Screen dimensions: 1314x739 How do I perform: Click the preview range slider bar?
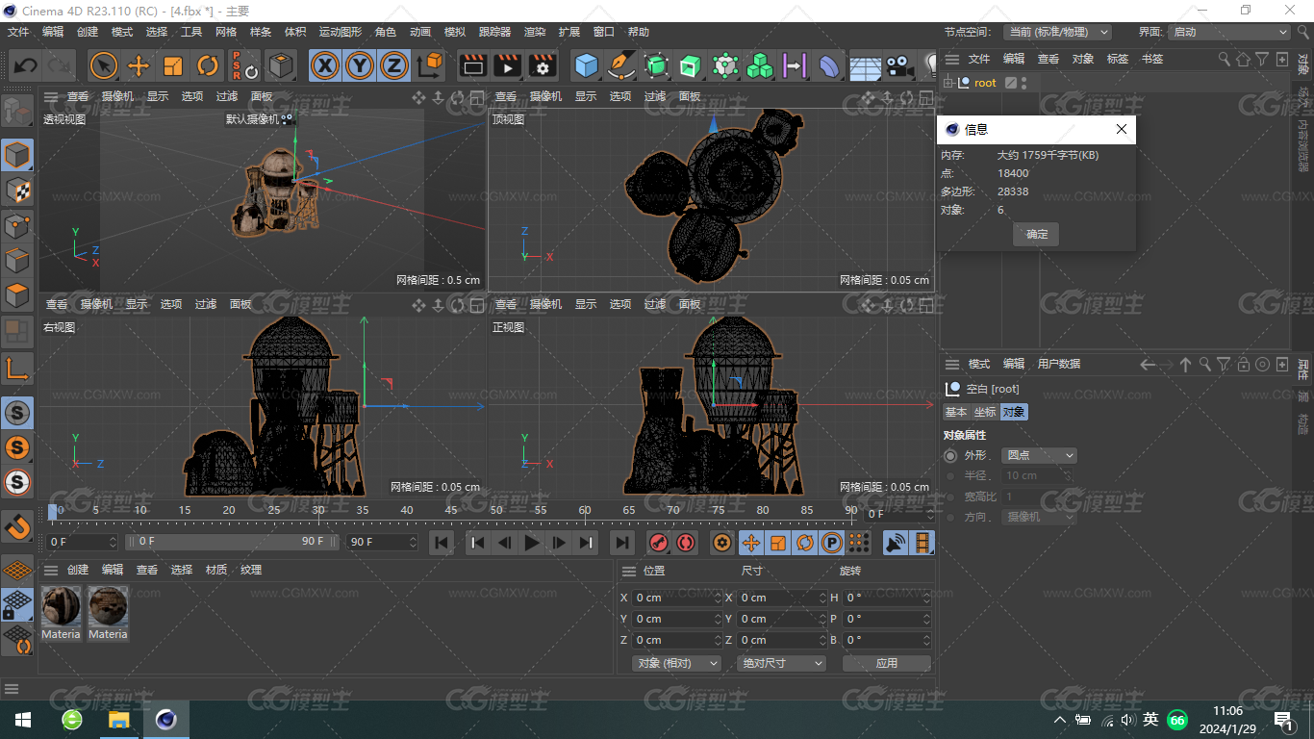pos(232,542)
